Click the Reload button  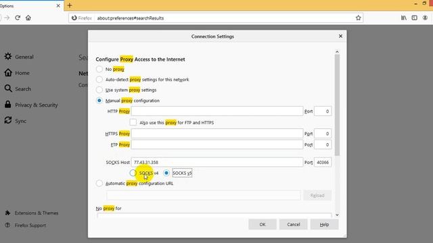[x=317, y=195]
